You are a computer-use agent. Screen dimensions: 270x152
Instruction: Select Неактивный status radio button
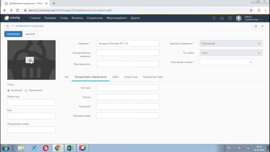click(x=26, y=90)
